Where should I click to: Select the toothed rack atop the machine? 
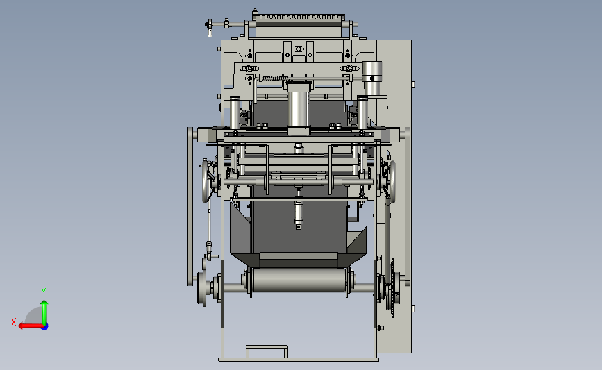(299, 17)
